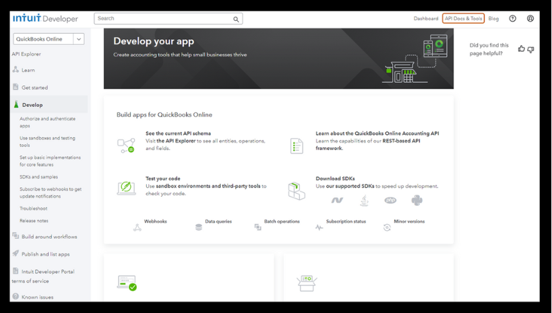Click the search magnifier icon
This screenshot has width=552, height=313.
pyautogui.click(x=236, y=20)
